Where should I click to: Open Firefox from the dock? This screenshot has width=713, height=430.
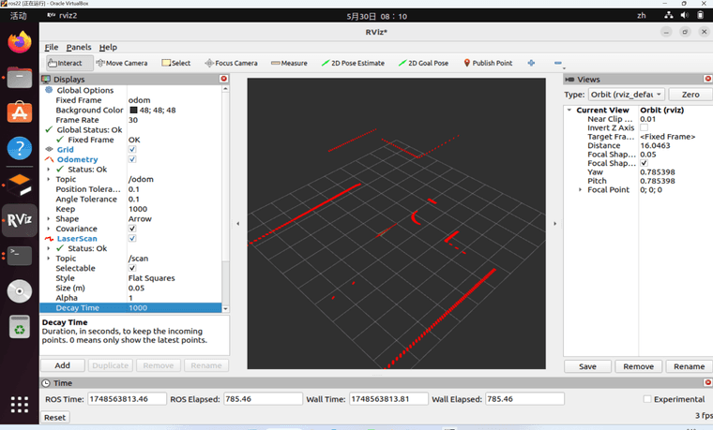(20, 42)
